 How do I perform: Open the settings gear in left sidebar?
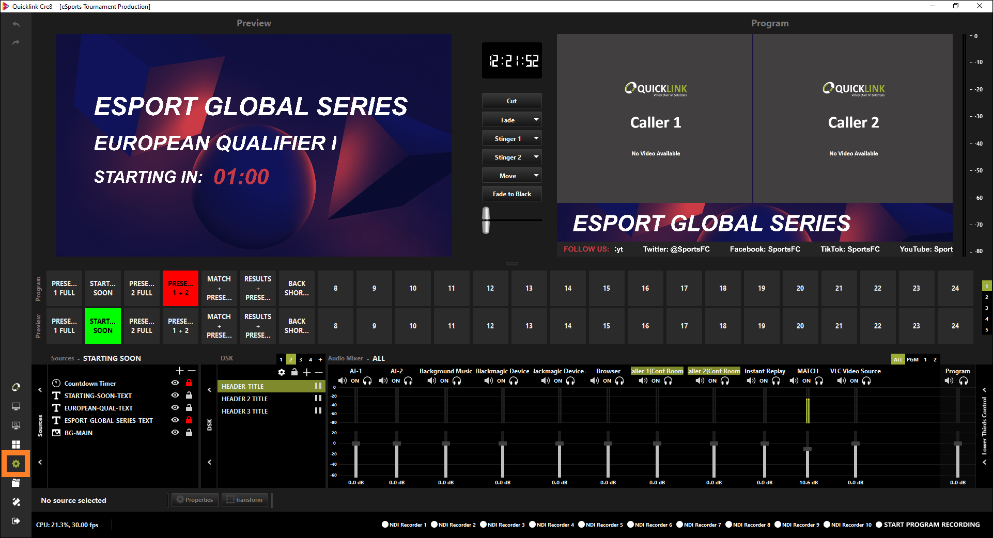(x=16, y=464)
